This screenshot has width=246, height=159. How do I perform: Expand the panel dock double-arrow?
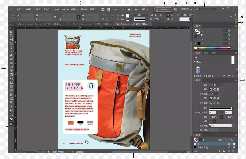click(236, 23)
